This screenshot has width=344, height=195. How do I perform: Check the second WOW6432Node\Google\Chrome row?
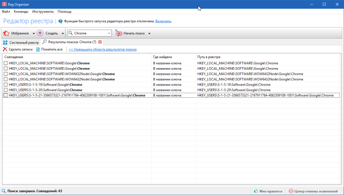[x=6, y=79]
